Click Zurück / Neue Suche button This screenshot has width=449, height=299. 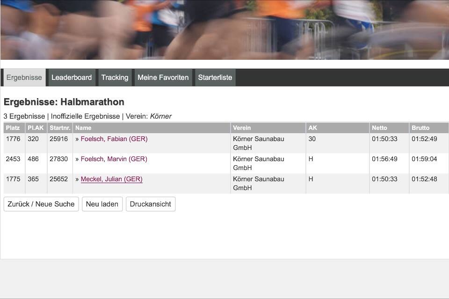(x=41, y=204)
